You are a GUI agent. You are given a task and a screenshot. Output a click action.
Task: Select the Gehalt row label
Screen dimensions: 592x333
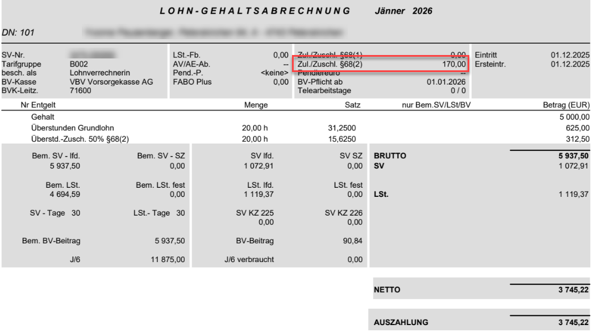[x=43, y=117]
